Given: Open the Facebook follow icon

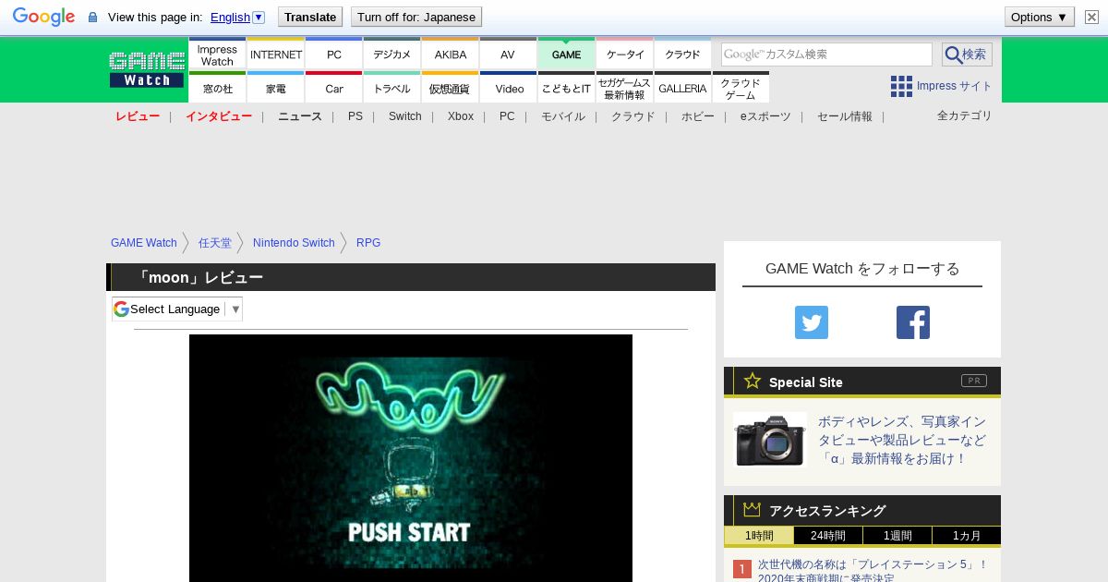Looking at the screenshot, I should click(913, 322).
